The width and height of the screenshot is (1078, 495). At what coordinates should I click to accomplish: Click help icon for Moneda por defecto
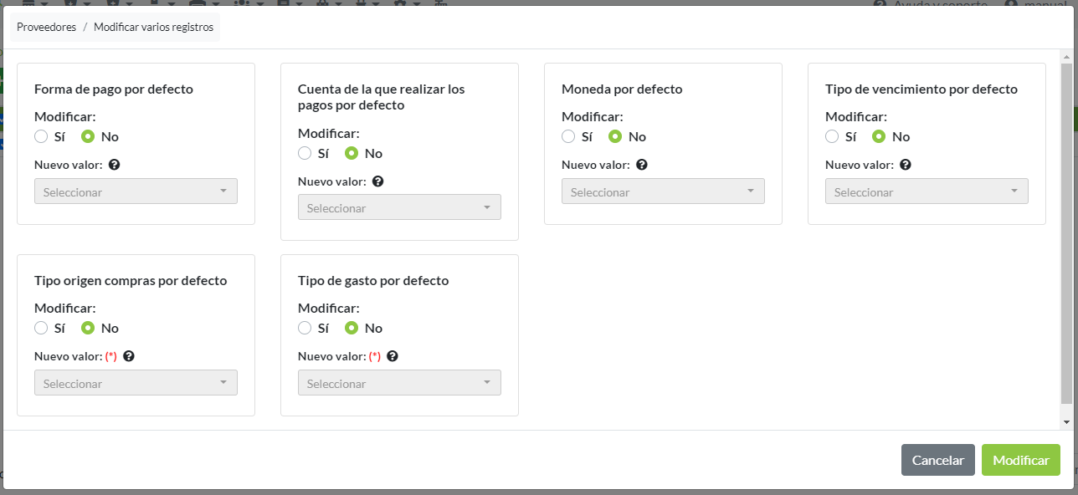641,165
